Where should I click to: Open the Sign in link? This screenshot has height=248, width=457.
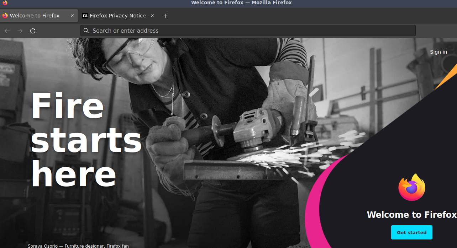click(438, 52)
